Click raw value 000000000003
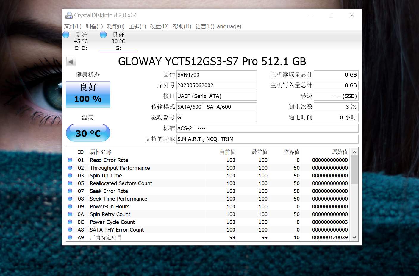419x276 pixels. (330, 222)
